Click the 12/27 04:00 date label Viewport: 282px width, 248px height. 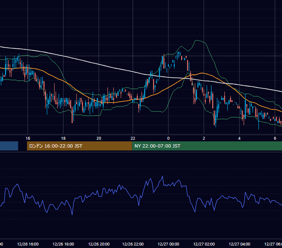[x=239, y=244]
